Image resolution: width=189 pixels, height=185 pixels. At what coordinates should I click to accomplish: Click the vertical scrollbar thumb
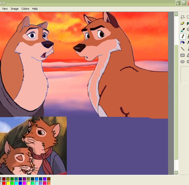tap(176, 102)
